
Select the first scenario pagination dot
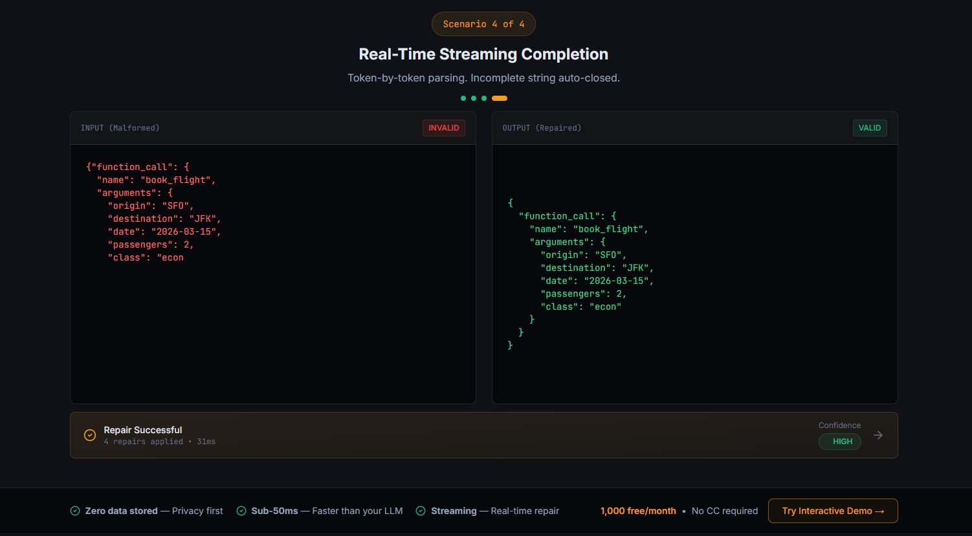click(463, 98)
